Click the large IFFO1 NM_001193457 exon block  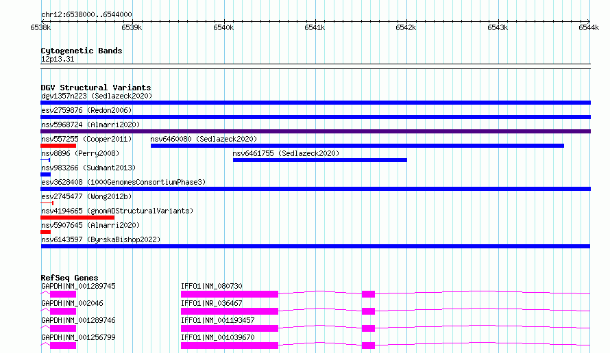coord(230,328)
